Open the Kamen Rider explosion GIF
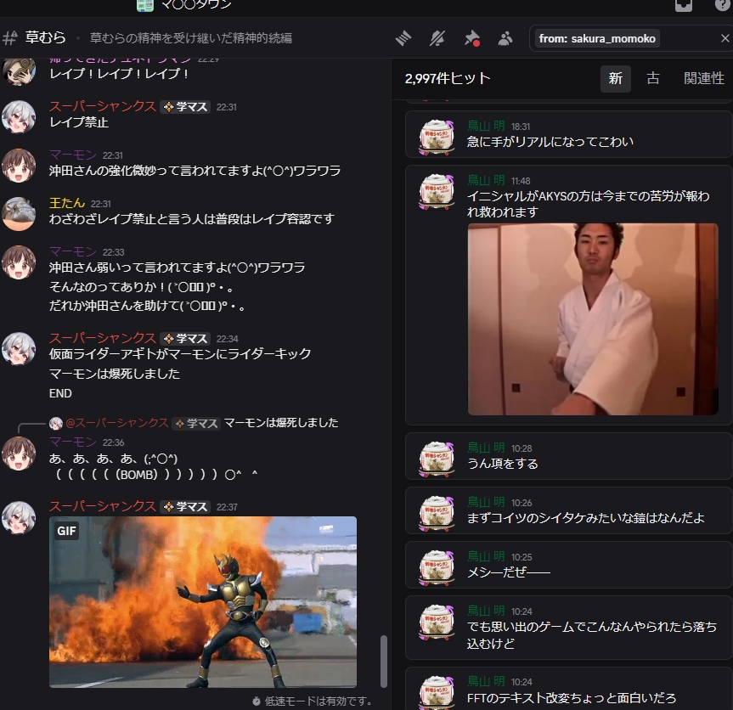 pos(203,601)
